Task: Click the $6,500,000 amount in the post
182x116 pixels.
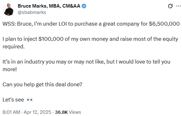Action: tap(164, 24)
